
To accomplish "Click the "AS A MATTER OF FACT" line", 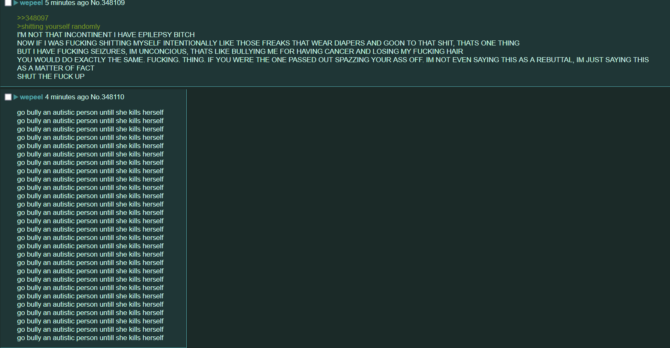I will point(56,68).
